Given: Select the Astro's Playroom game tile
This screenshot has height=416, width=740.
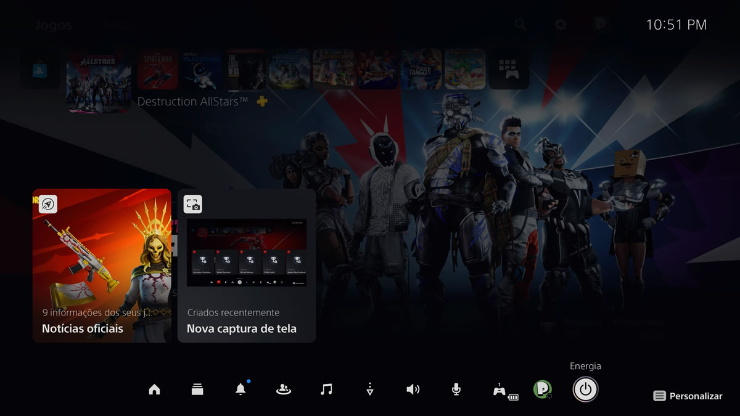Looking at the screenshot, I should [202, 69].
